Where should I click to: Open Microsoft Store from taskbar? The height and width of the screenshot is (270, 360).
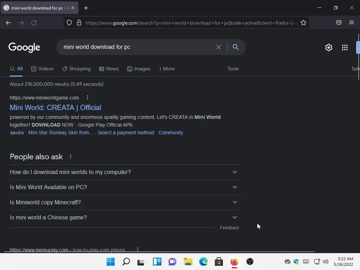tap(219, 262)
